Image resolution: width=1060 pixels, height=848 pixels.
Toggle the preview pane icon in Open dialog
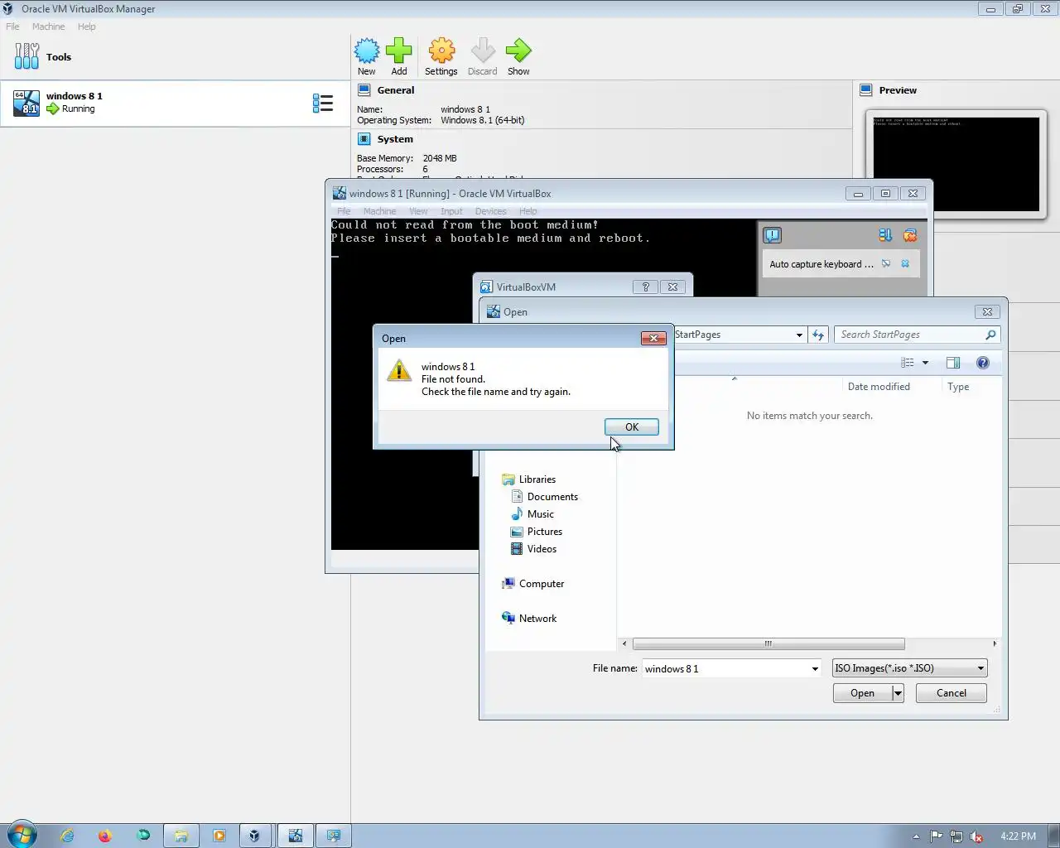[953, 363]
